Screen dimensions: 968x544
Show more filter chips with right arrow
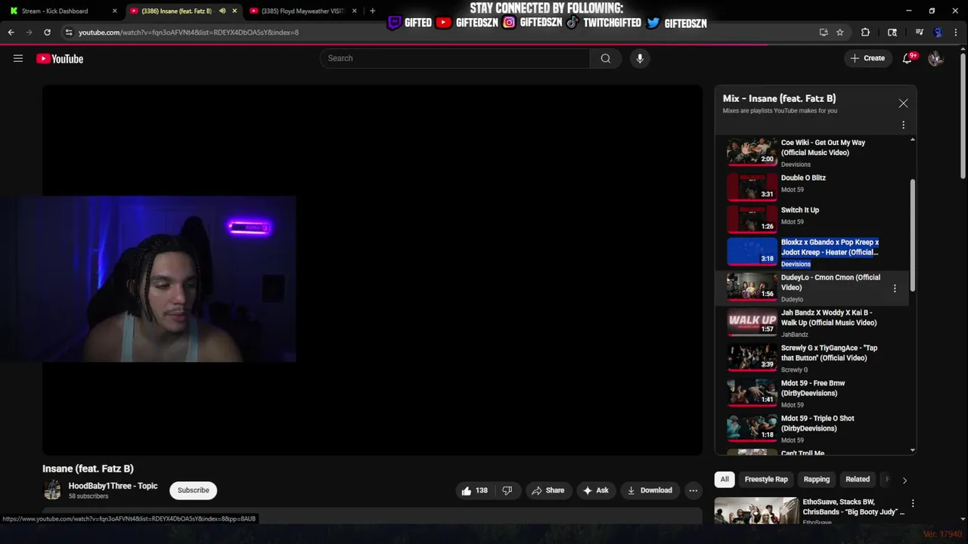click(904, 480)
